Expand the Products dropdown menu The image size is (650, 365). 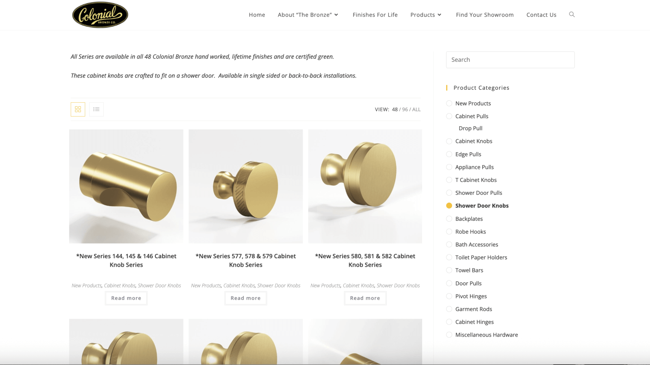(426, 15)
